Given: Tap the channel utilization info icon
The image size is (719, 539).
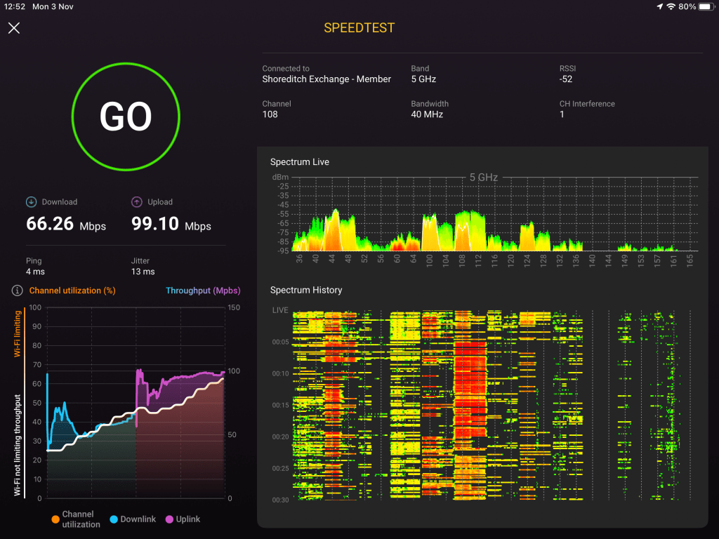Looking at the screenshot, I should [x=16, y=290].
